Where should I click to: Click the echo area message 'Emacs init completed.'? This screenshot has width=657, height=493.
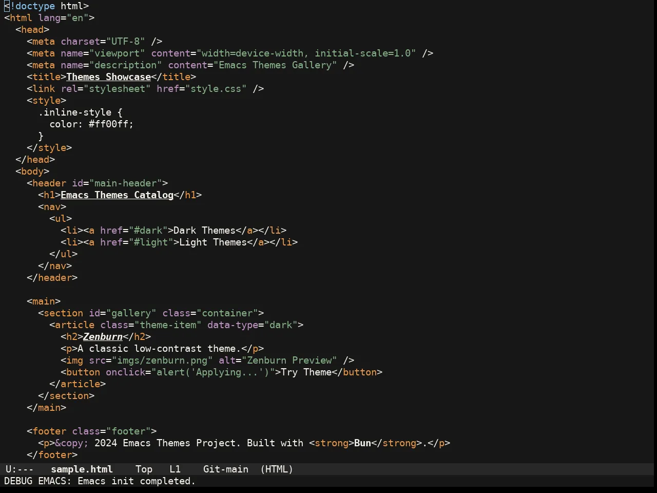click(137, 481)
